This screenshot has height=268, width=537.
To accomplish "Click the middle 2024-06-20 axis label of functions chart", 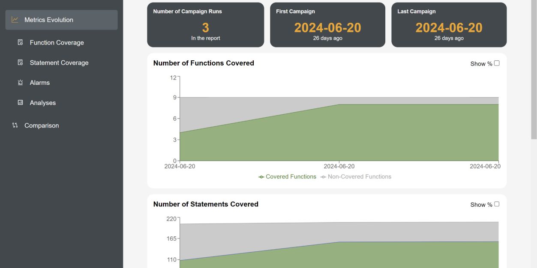I will pos(339,166).
